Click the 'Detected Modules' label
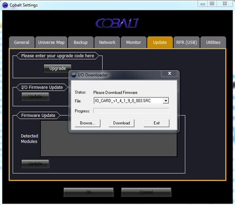The image size is (235, 205). [x=29, y=139]
